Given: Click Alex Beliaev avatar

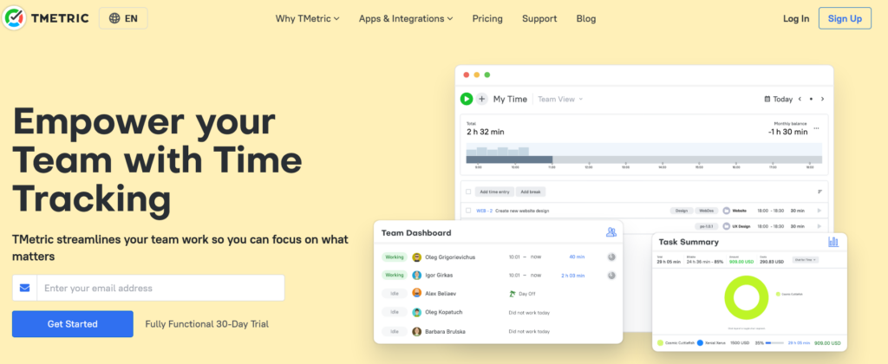Looking at the screenshot, I should point(417,293).
